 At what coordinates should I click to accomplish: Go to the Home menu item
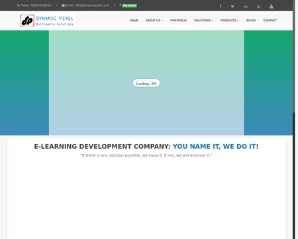(134, 21)
